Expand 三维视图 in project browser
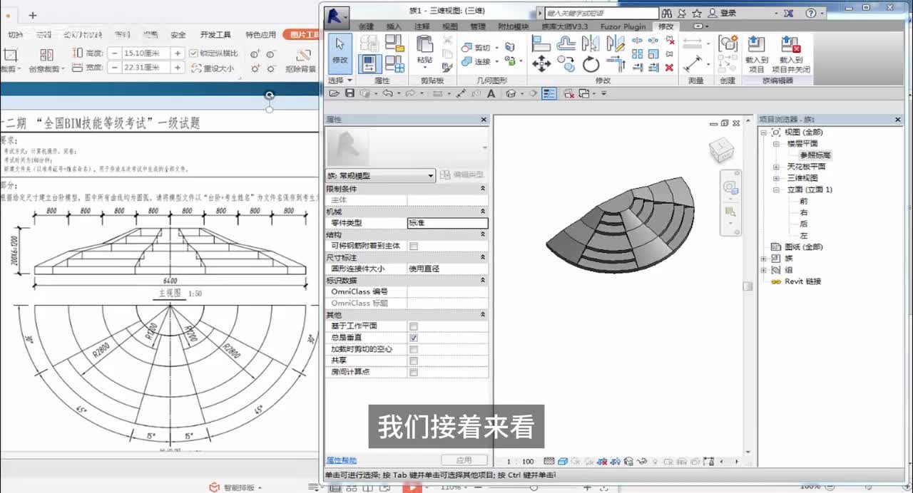The width and height of the screenshot is (913, 493). coord(776,178)
